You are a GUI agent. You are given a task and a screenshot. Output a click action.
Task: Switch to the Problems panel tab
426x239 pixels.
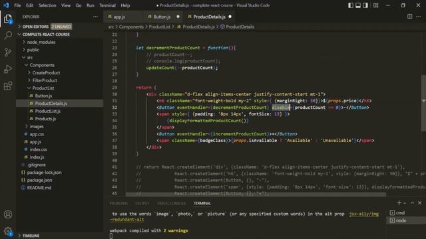pos(118,203)
